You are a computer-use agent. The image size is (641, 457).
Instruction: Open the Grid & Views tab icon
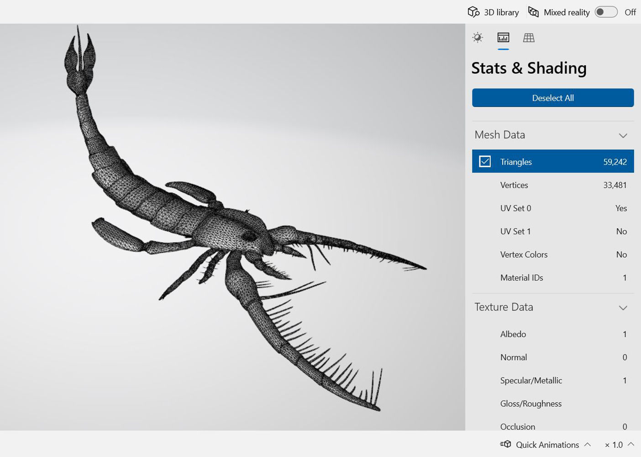pyautogui.click(x=529, y=37)
